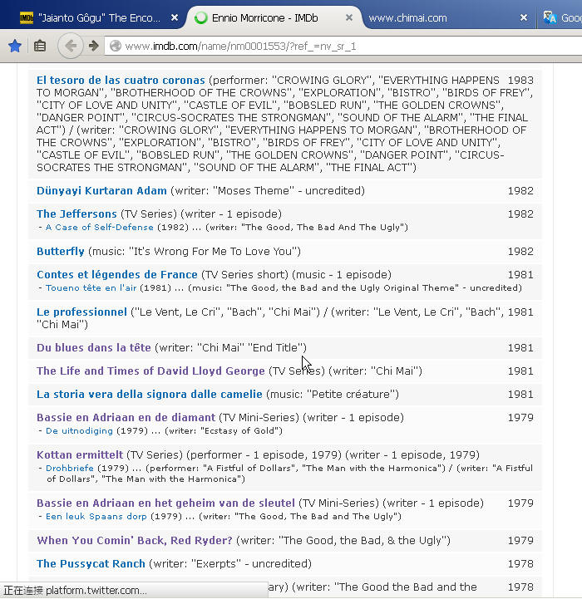Click the "Ecstasy of Gold" writer text

coord(240,431)
